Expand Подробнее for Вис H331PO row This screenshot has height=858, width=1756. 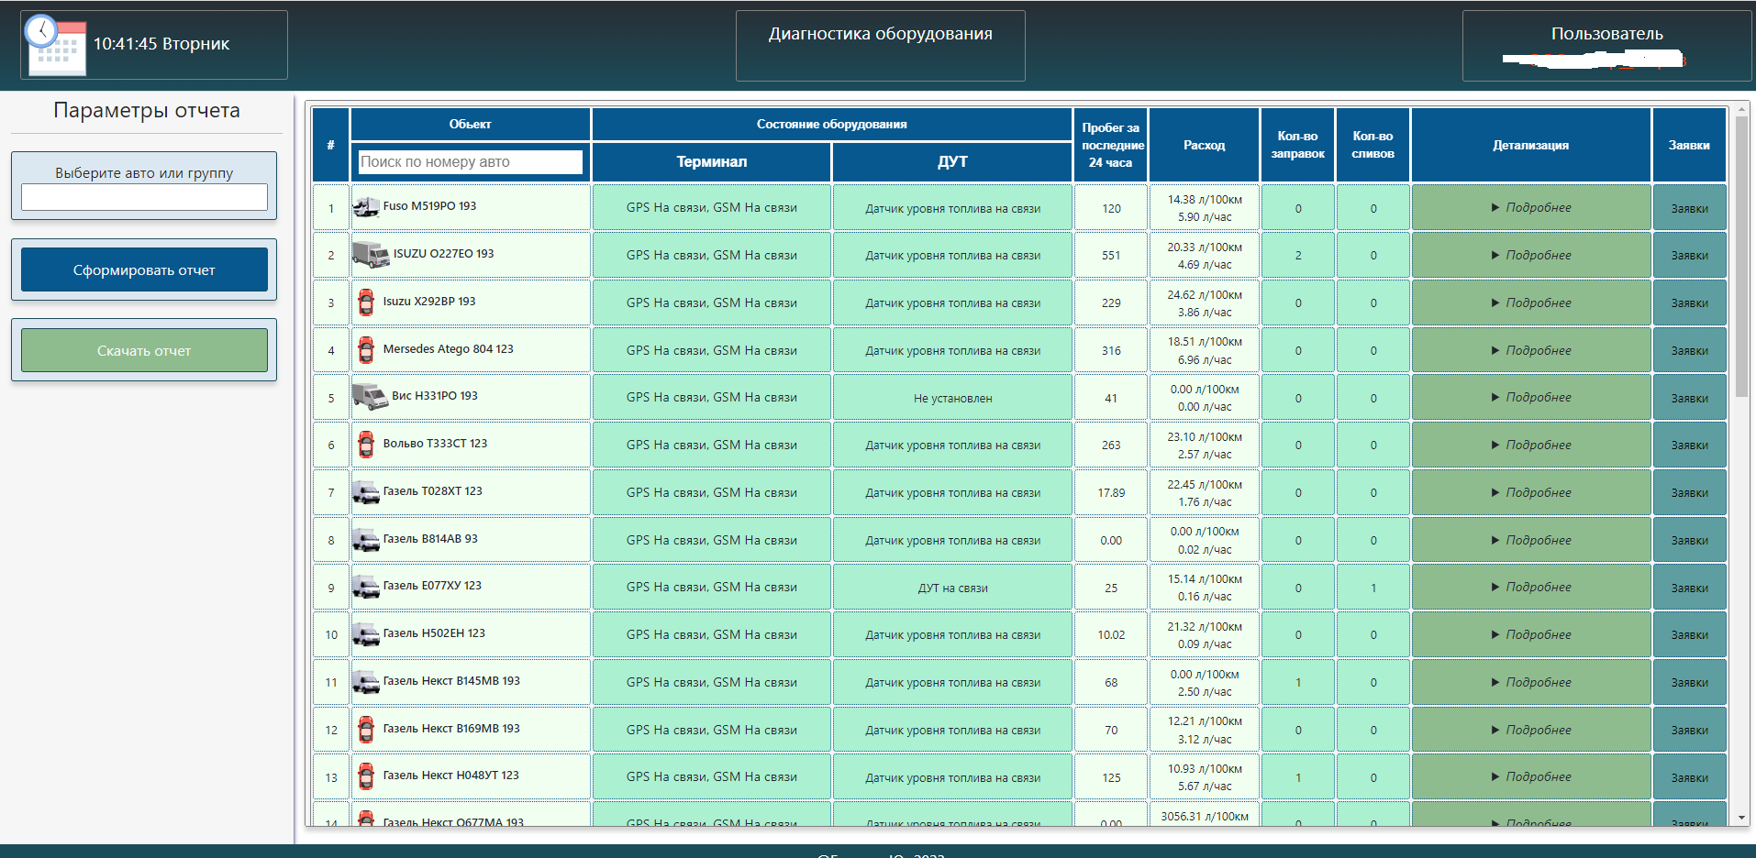(x=1530, y=398)
